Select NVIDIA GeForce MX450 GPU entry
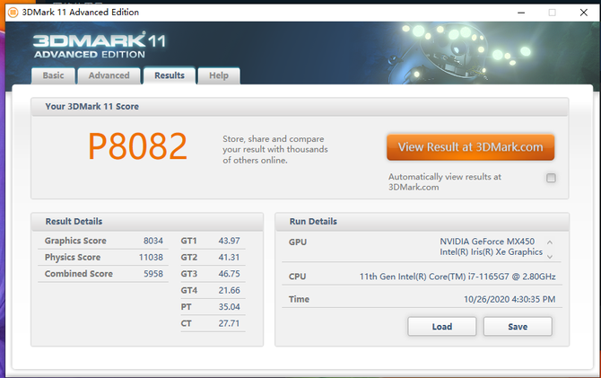 [x=487, y=242]
